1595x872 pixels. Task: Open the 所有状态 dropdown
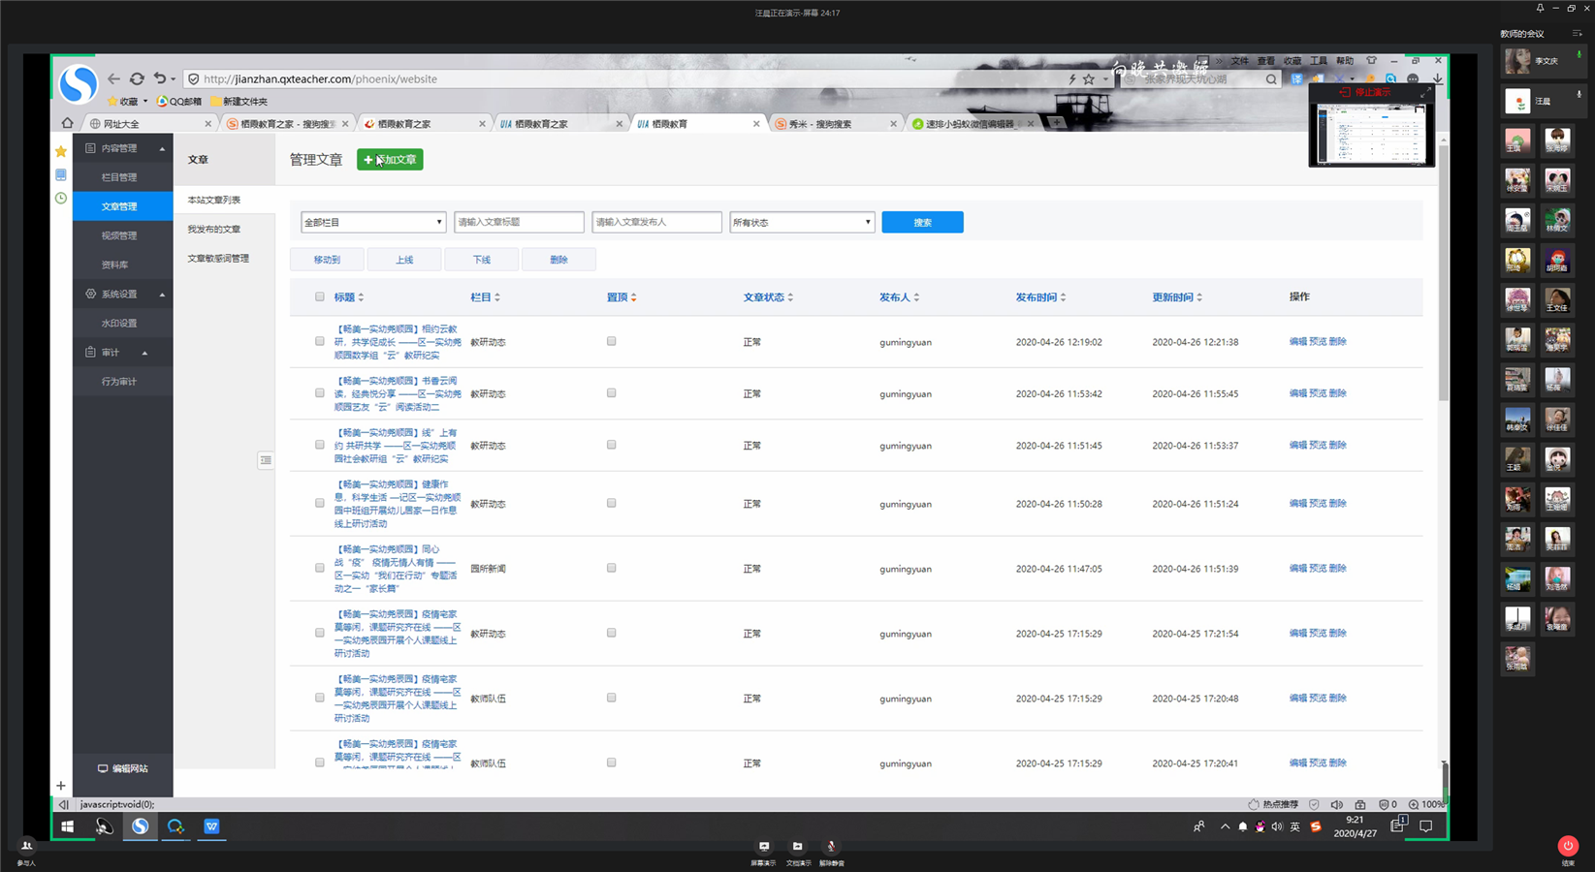pos(802,223)
